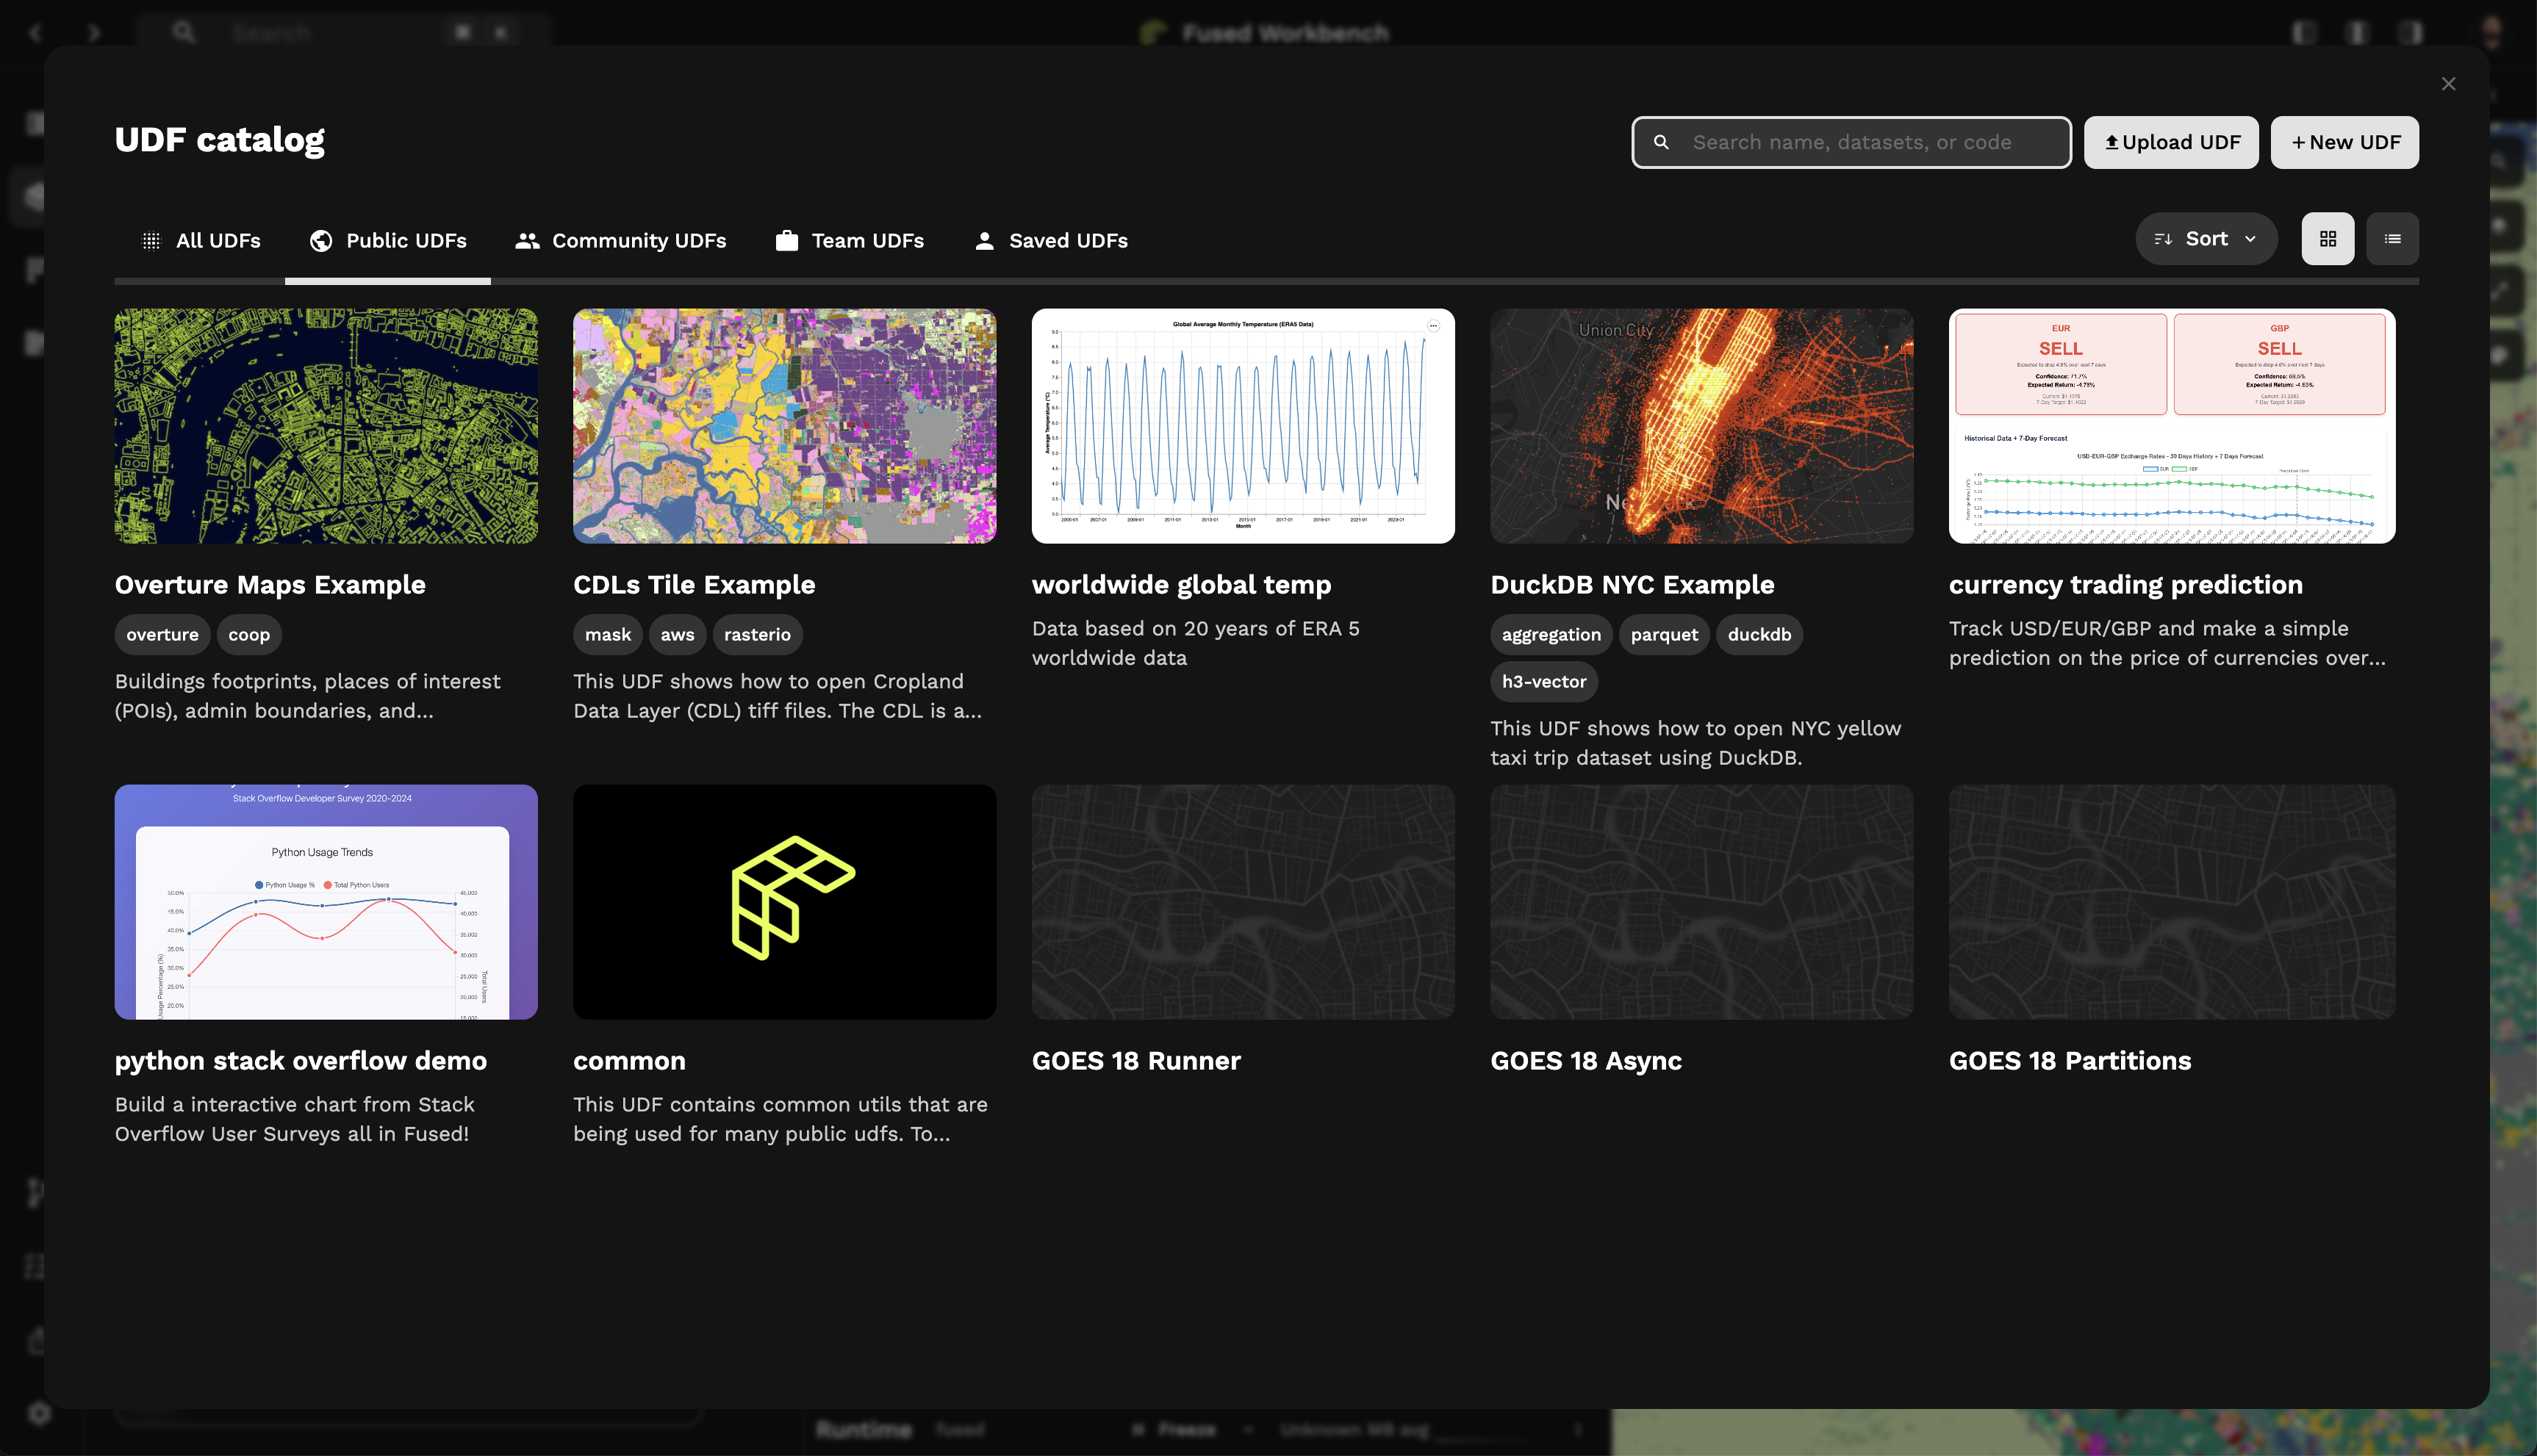
Task: Select the Public UDFs tab
Action: 388,241
